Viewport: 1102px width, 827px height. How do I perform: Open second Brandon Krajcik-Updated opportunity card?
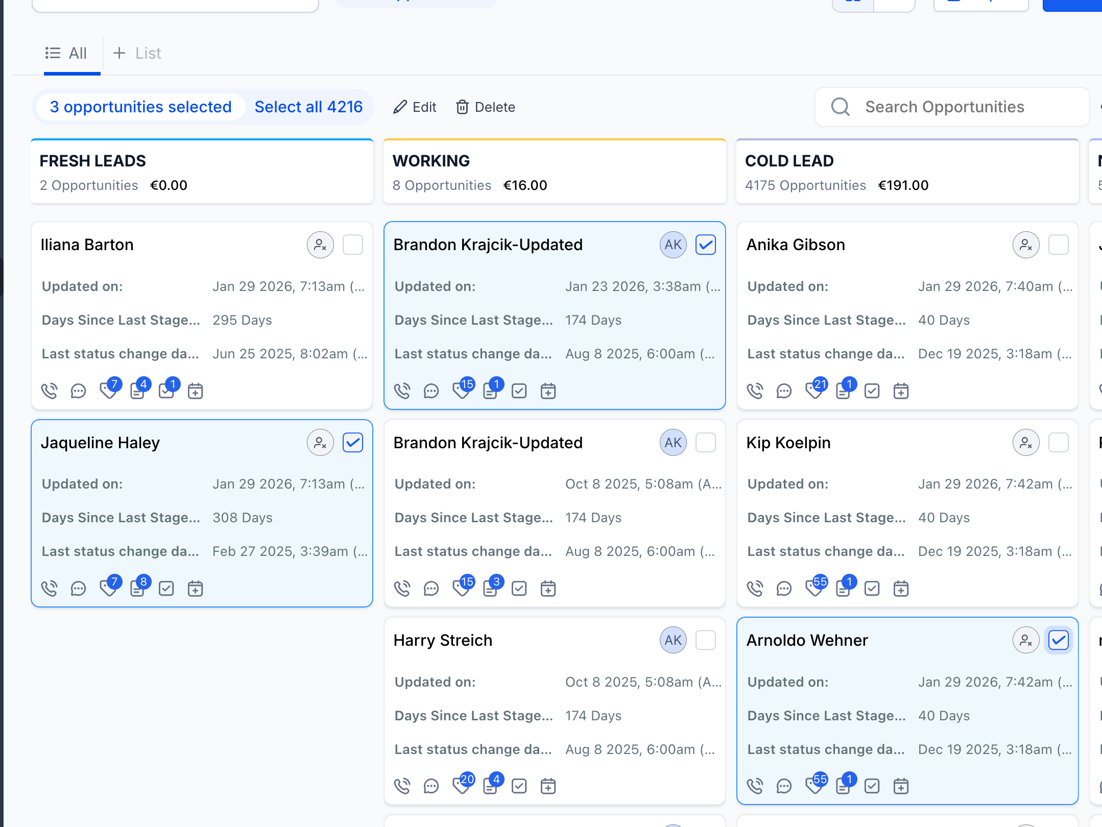click(488, 443)
